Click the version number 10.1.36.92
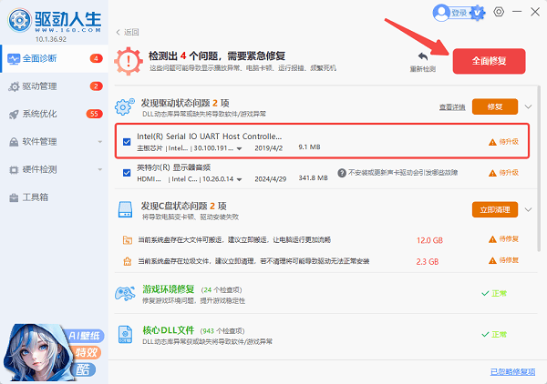The image size is (547, 384). (50, 39)
